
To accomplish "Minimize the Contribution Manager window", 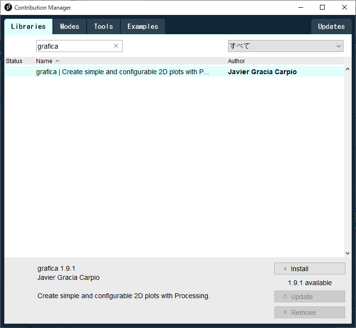I will pyautogui.click(x=300, y=8).
